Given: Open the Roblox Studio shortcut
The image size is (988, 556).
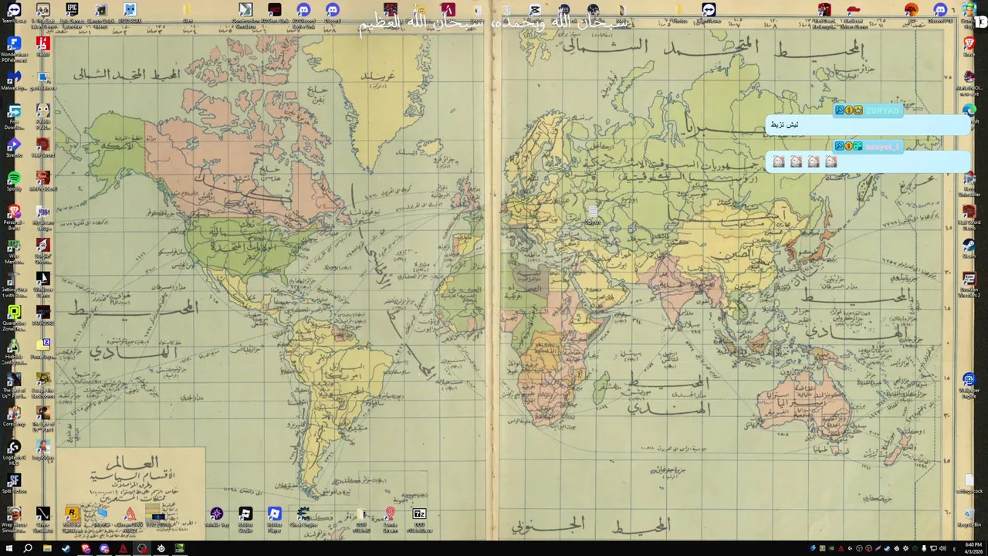Looking at the screenshot, I should click(245, 519).
